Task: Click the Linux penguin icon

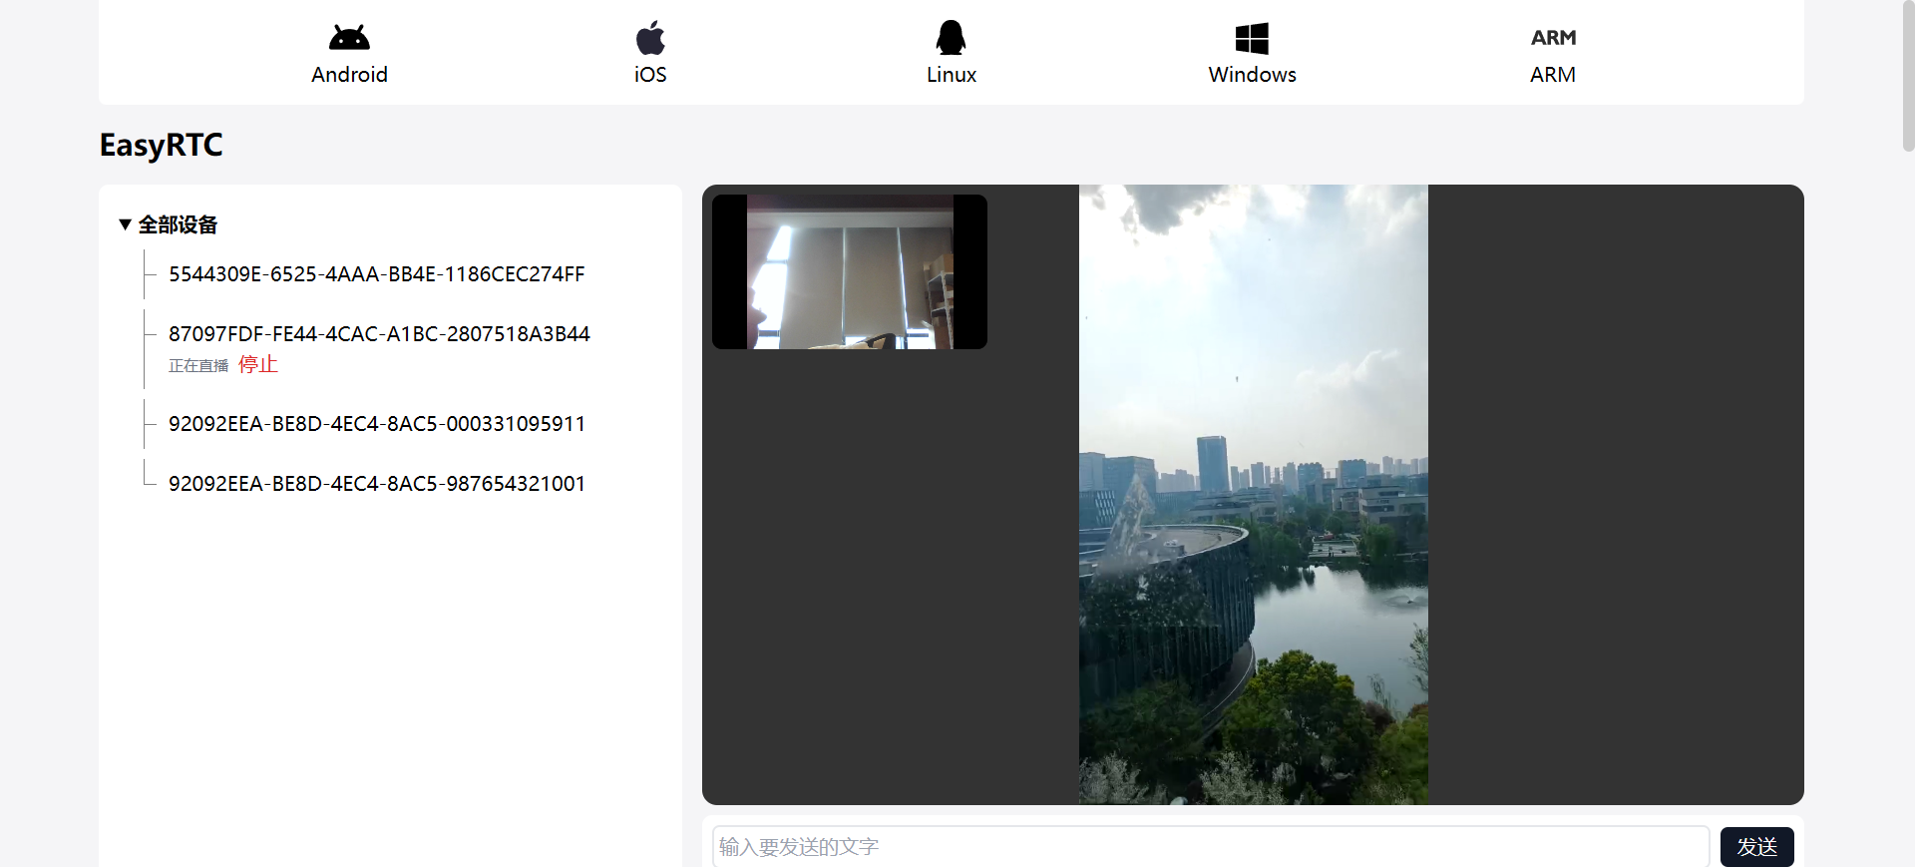Action: coord(951,38)
